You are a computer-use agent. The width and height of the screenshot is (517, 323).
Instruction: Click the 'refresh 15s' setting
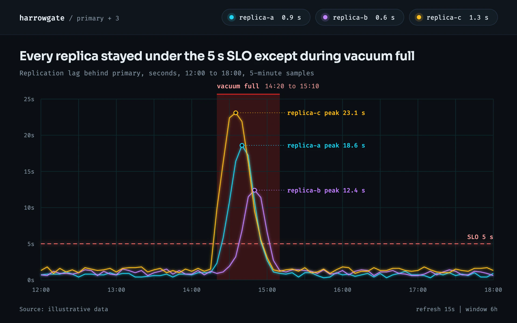click(x=435, y=309)
